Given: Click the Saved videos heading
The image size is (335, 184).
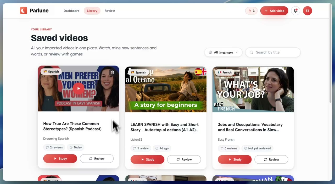Looking at the screenshot, I should [59, 38].
